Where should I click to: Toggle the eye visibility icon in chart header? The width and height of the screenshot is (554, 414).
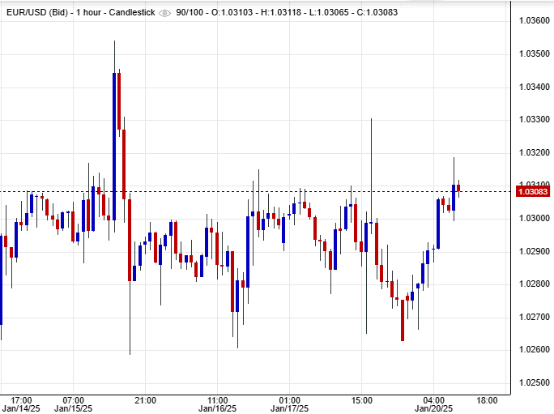[164, 14]
